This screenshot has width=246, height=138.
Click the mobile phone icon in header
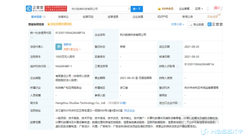(x=208, y=9)
